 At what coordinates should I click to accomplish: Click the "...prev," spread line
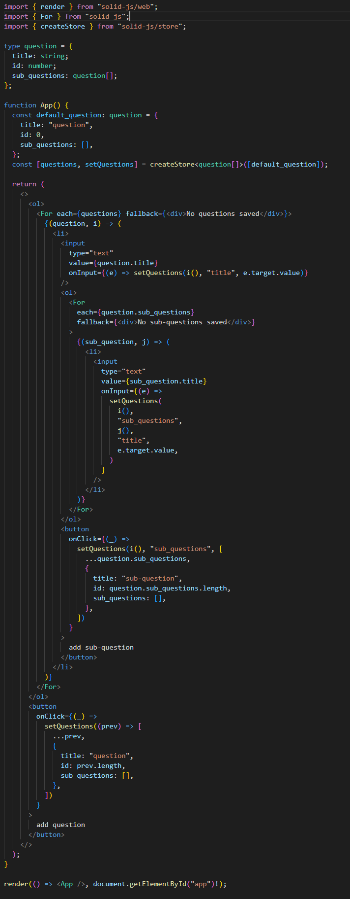[x=69, y=736]
